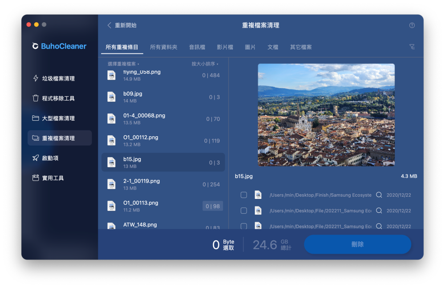Select 重複檔案清理 in the sidebar

pos(60,138)
